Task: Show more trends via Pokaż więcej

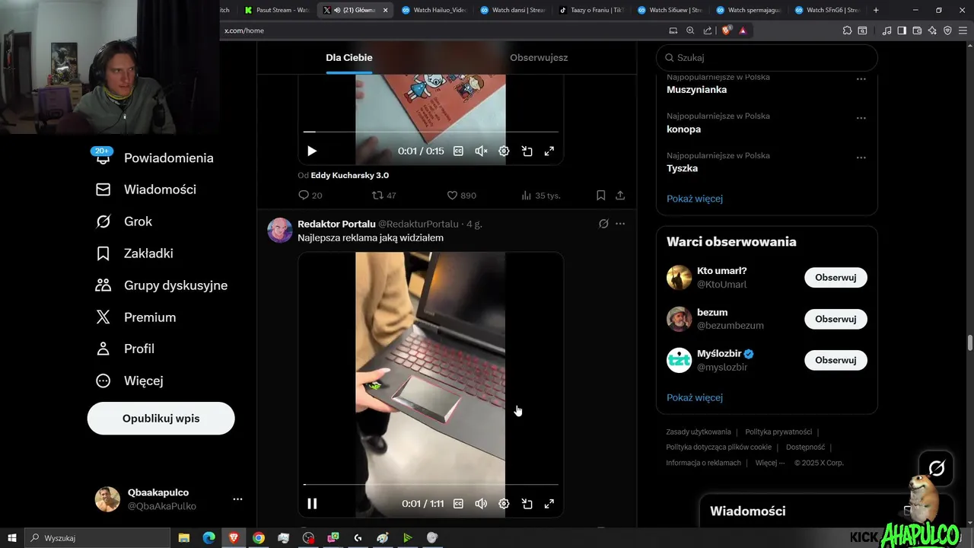Action: pyautogui.click(x=695, y=199)
